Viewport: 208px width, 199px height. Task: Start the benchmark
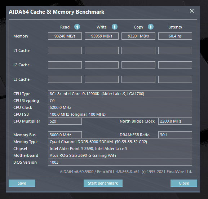pos(103,183)
